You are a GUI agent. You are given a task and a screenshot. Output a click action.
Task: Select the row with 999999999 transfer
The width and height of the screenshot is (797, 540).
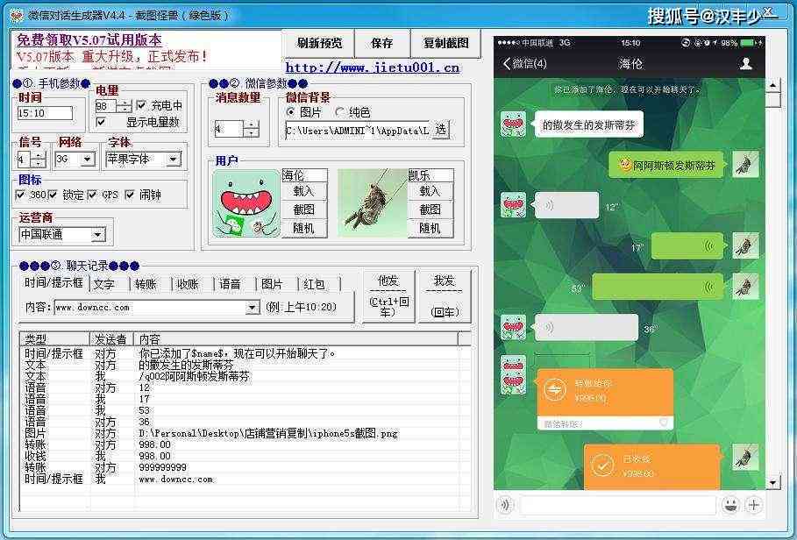tap(246, 467)
